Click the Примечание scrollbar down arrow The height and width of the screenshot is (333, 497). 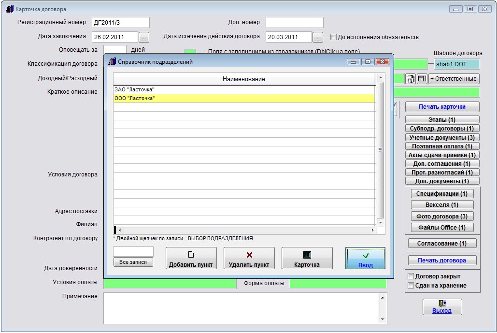[383, 319]
